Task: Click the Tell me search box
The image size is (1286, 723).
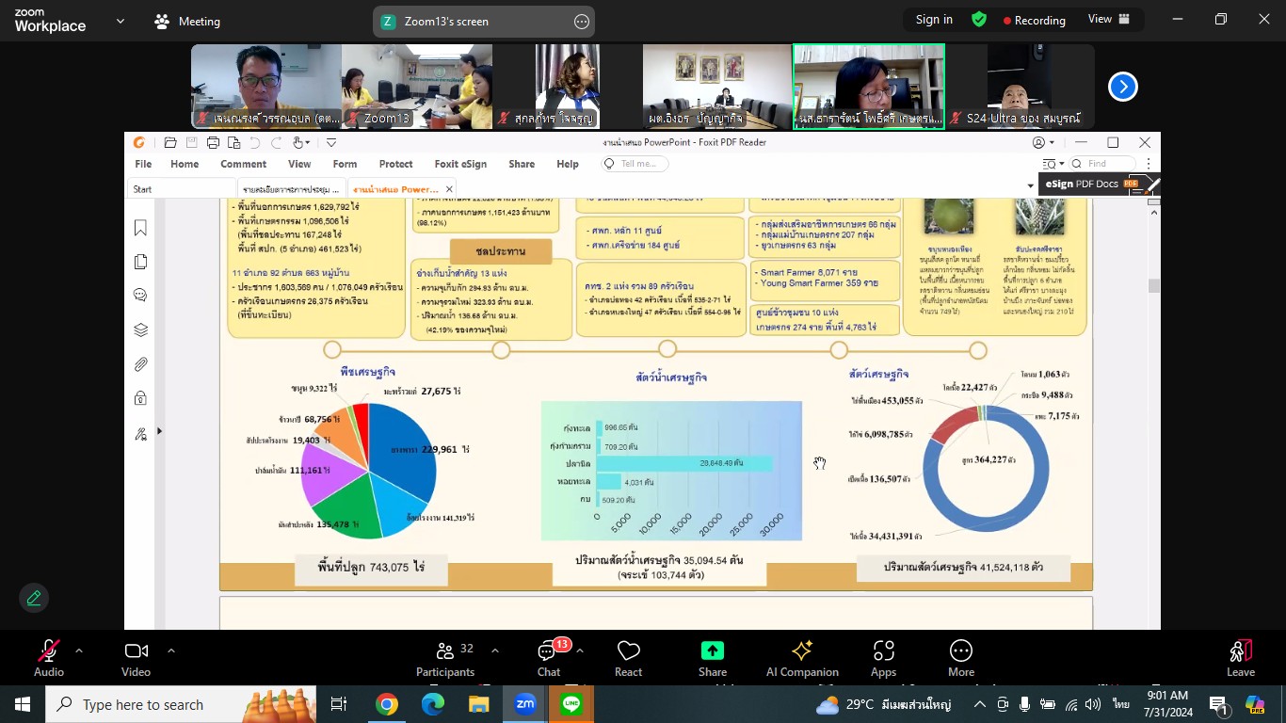Action: click(x=635, y=164)
